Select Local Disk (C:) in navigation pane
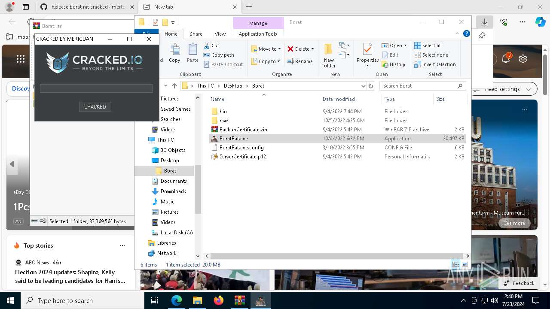The width and height of the screenshot is (550, 309). click(x=176, y=233)
